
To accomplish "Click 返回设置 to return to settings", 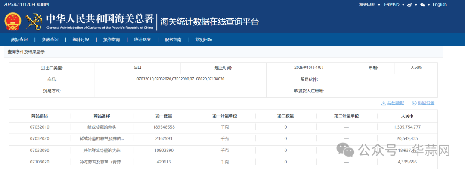I will pyautogui.click(x=426, y=103).
